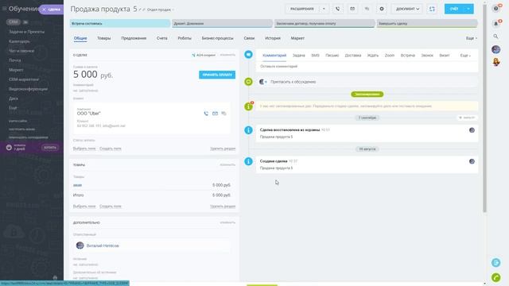The width and height of the screenshot is (509, 286).
Task: Click the envelope email icon in the top toolbar
Action: 352,9
